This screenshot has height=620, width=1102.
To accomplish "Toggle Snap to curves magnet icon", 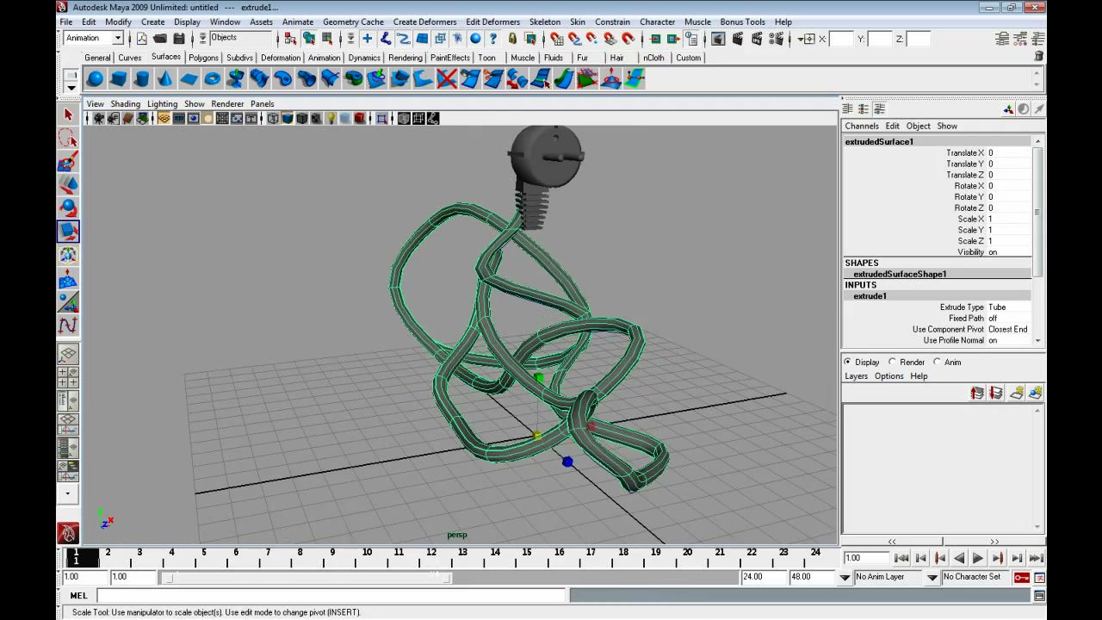I will point(573,39).
